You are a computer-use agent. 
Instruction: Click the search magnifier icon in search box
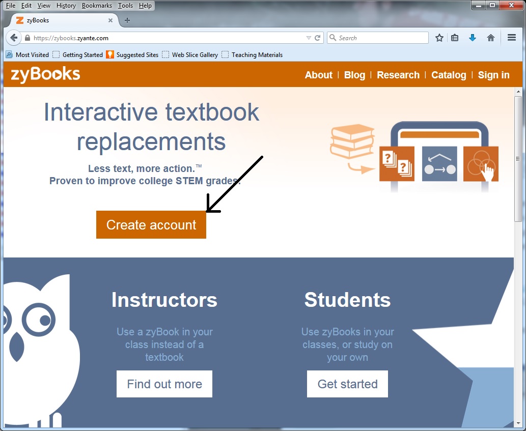click(333, 38)
